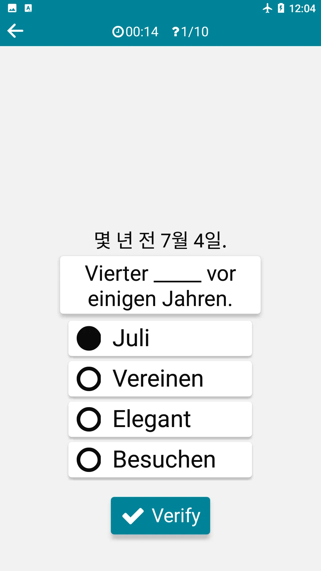The height and width of the screenshot is (571, 321).
Task: Choose the answer labeled Besuchen
Action: (160, 460)
